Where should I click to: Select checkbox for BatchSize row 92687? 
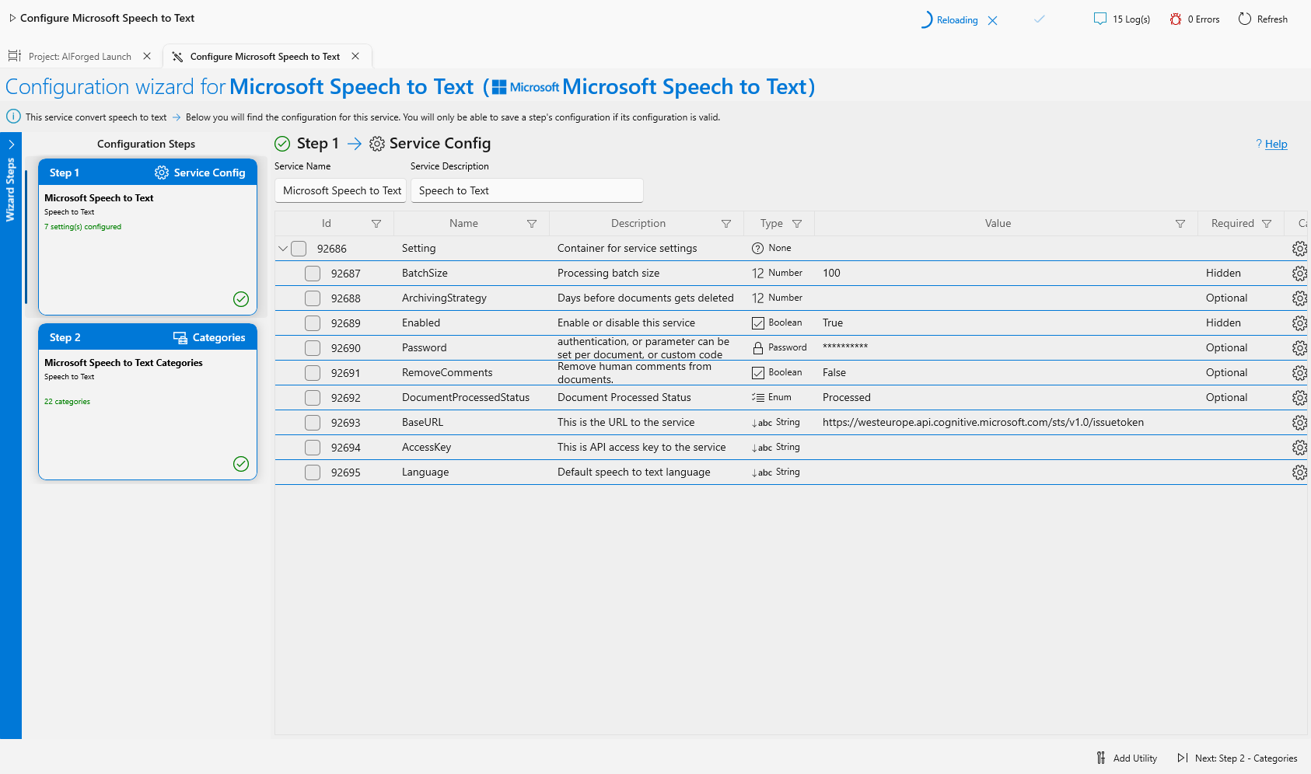pos(313,274)
